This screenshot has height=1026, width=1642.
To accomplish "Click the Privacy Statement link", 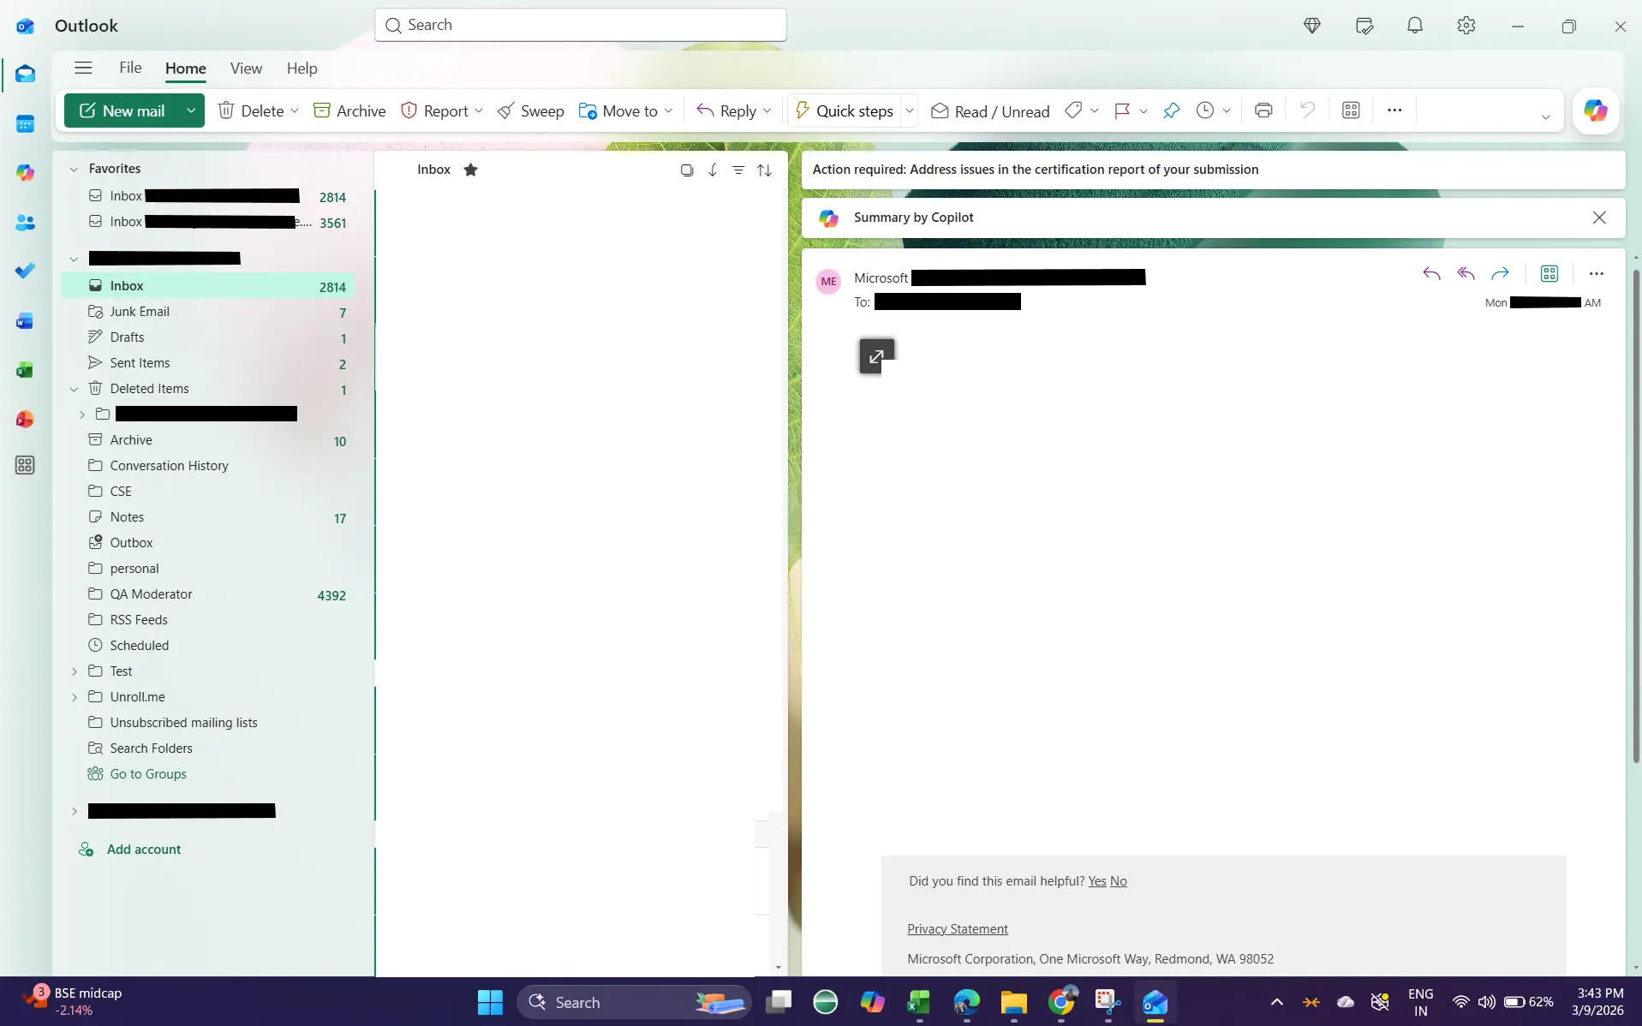I will coord(957,929).
